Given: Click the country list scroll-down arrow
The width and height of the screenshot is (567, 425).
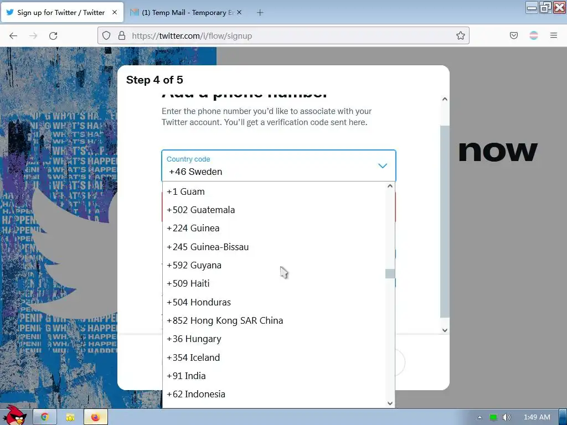Looking at the screenshot, I should click(390, 403).
